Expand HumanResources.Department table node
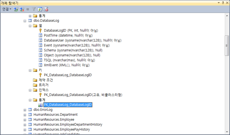230x135 pixels. point(25,115)
